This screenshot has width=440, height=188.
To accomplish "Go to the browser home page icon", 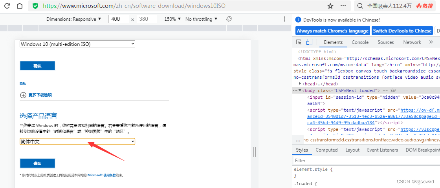I will tap(19, 6).
